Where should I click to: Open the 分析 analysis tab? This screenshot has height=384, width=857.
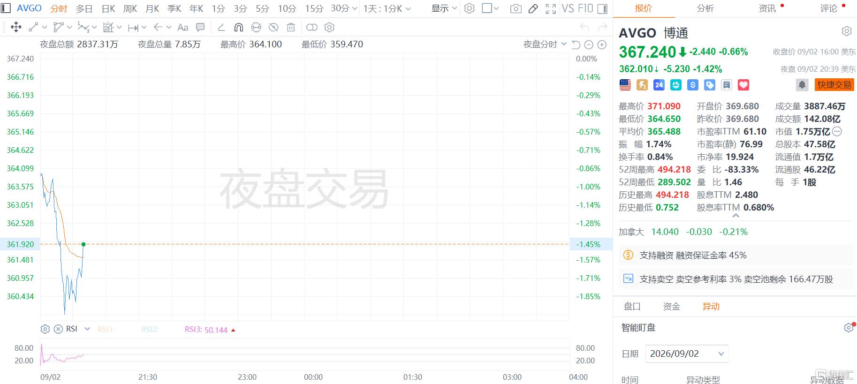coord(705,8)
